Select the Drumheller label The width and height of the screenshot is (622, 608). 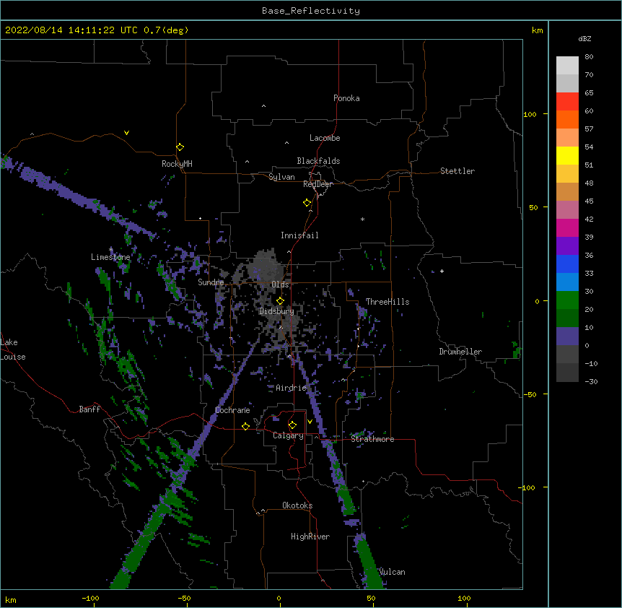pos(460,352)
